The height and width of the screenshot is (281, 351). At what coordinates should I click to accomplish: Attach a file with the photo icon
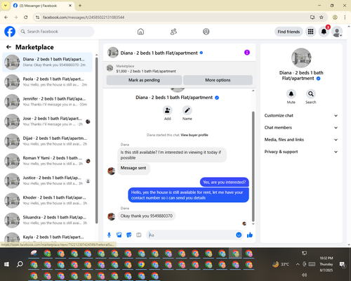(119, 235)
